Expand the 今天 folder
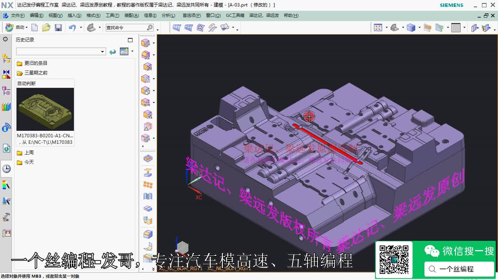Image resolution: width=498 pixels, height=280 pixels. (x=20, y=163)
